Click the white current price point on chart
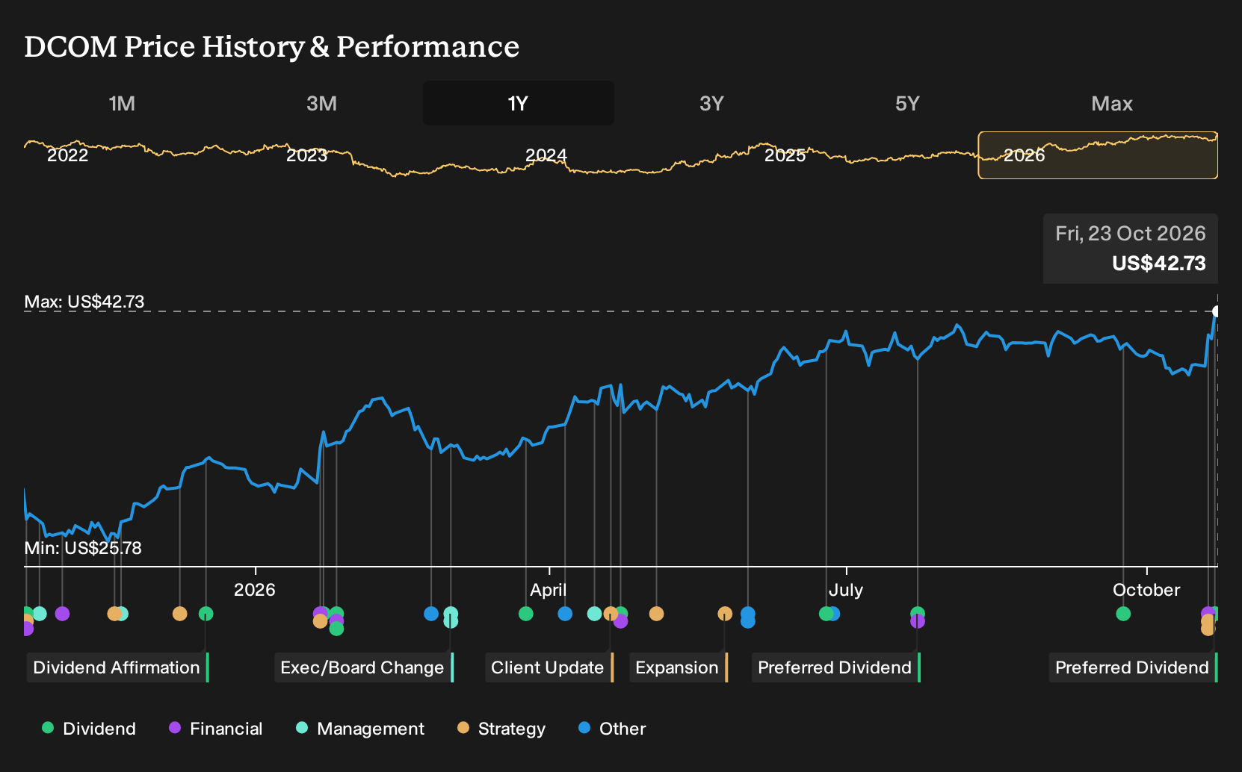The height and width of the screenshot is (772, 1242). click(x=1217, y=311)
